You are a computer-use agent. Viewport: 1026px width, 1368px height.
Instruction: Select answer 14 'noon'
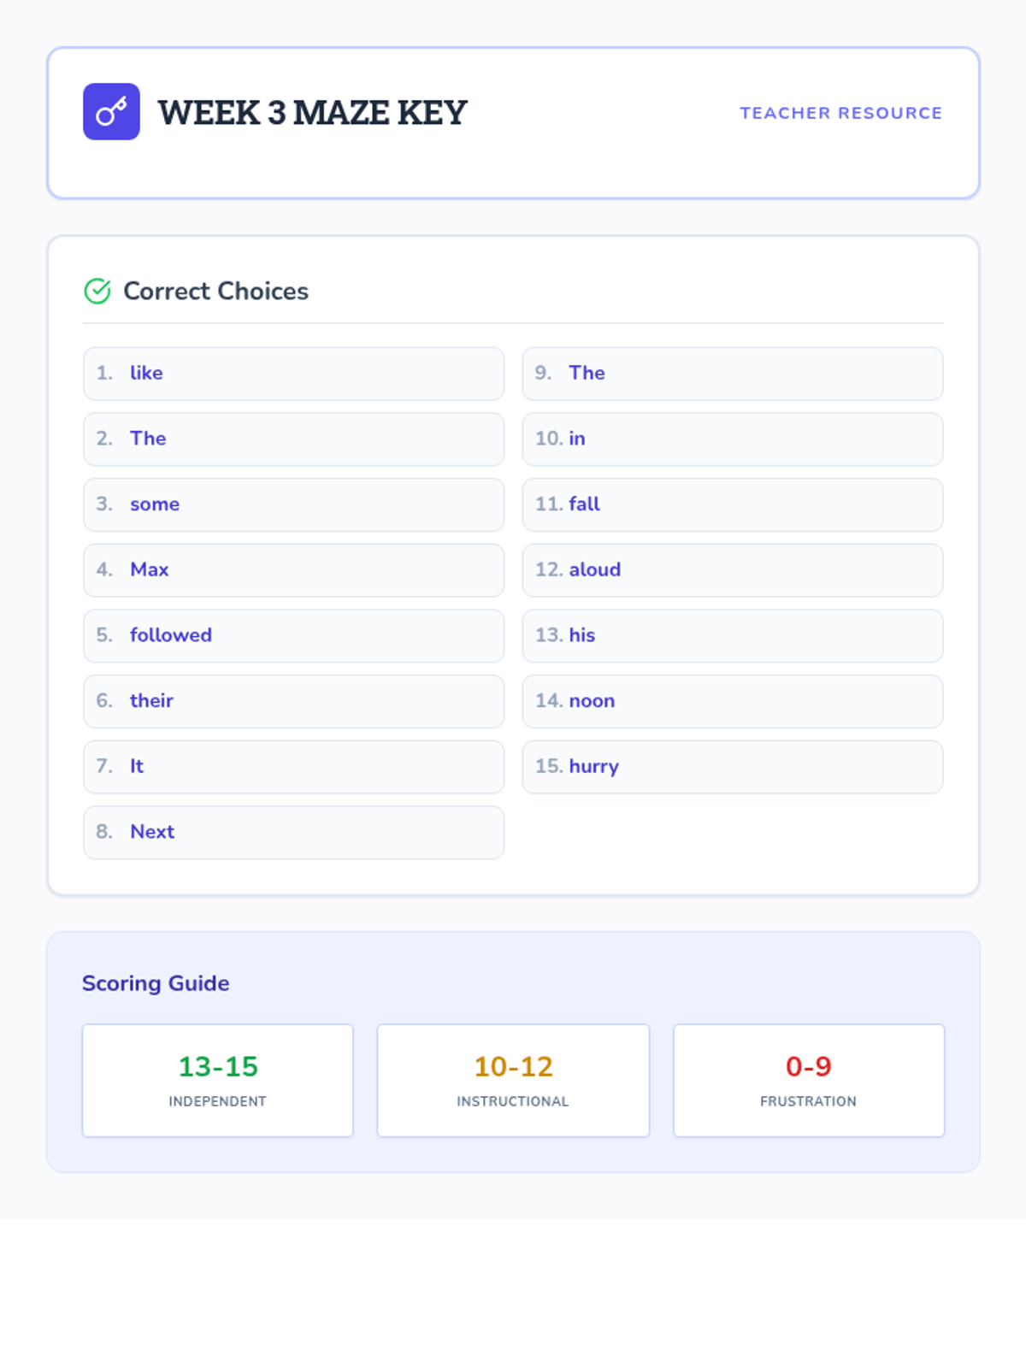click(x=733, y=701)
